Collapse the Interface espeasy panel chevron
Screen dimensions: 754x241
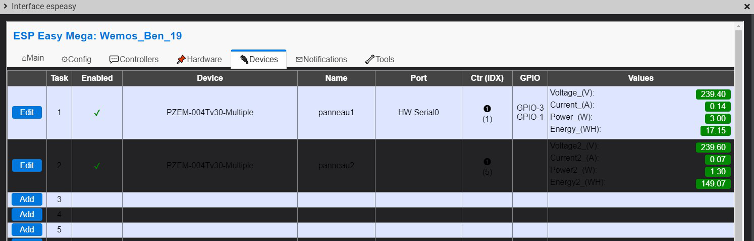6,7
